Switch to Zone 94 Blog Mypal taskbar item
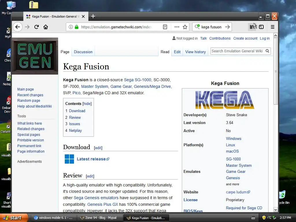 100,218
